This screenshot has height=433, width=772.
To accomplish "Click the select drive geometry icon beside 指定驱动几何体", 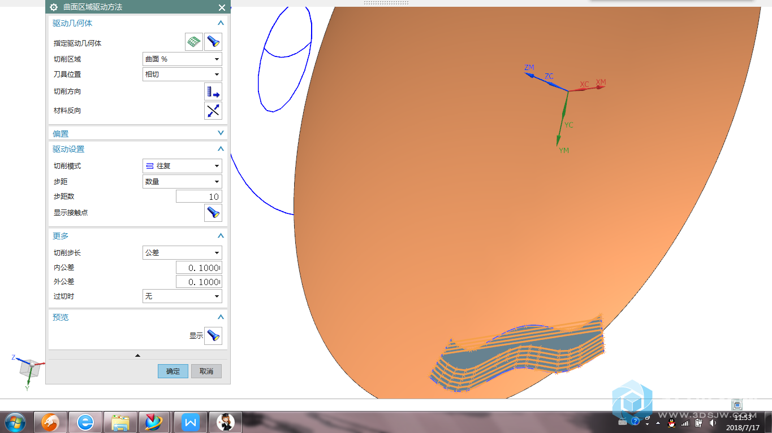I will pos(194,42).
